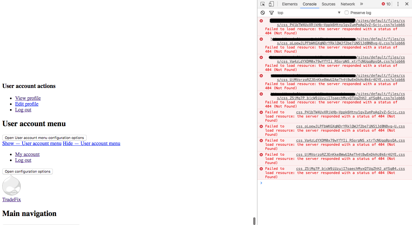This screenshot has width=412, height=225.
Task: Toggle the device toolbar icon
Action: coord(271,4)
